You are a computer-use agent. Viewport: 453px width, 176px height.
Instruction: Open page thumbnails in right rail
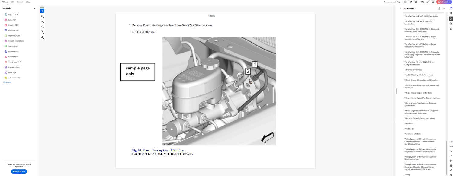(x=451, y=24)
